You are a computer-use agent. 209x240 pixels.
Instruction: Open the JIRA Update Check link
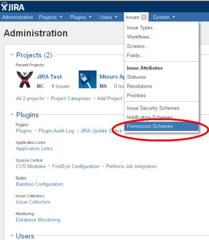point(101,131)
